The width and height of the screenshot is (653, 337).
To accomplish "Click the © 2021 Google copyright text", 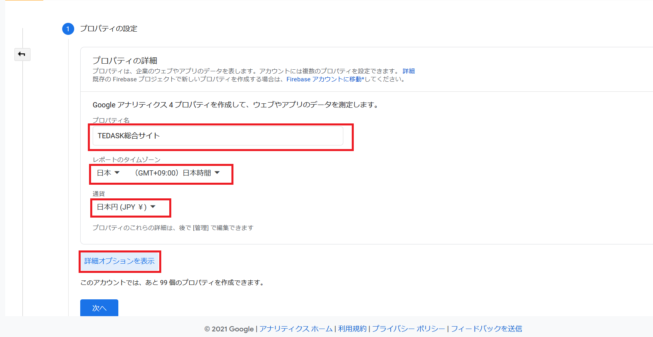I will (229, 329).
